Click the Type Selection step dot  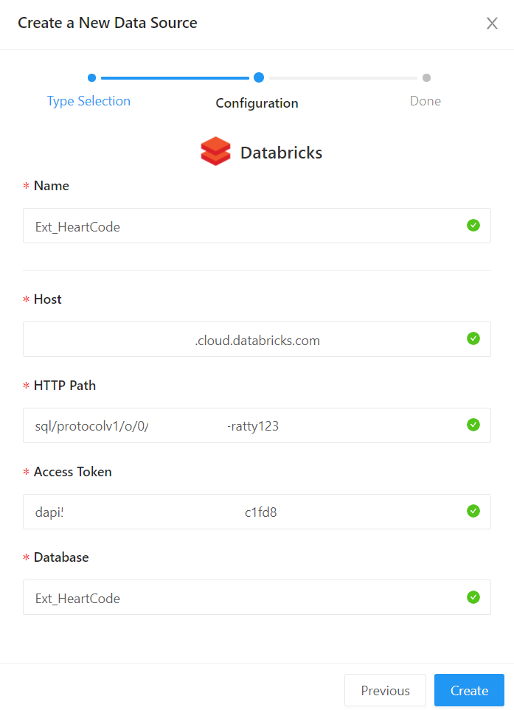pyautogui.click(x=91, y=77)
